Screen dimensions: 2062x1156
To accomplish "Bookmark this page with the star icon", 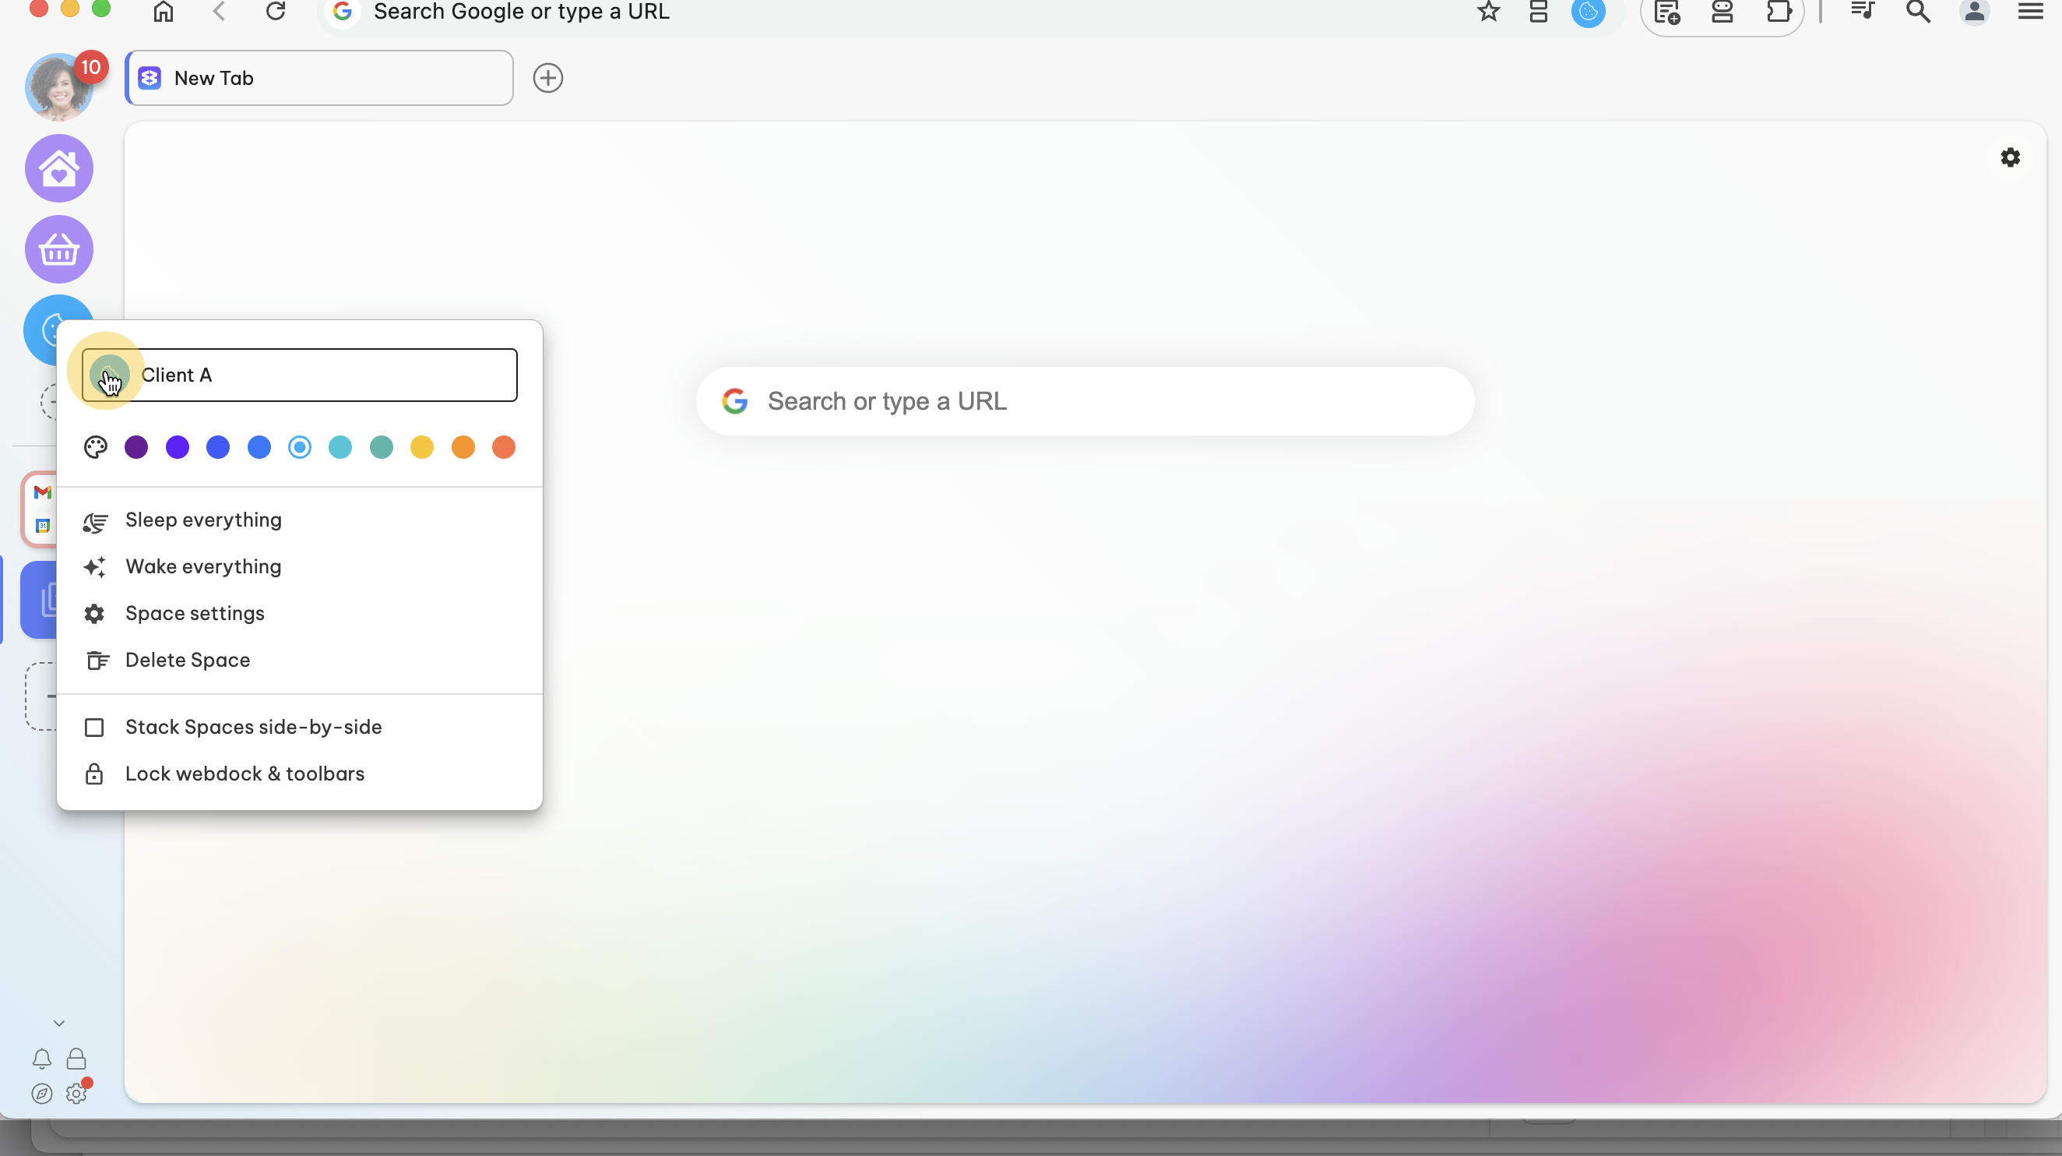I will [1488, 11].
